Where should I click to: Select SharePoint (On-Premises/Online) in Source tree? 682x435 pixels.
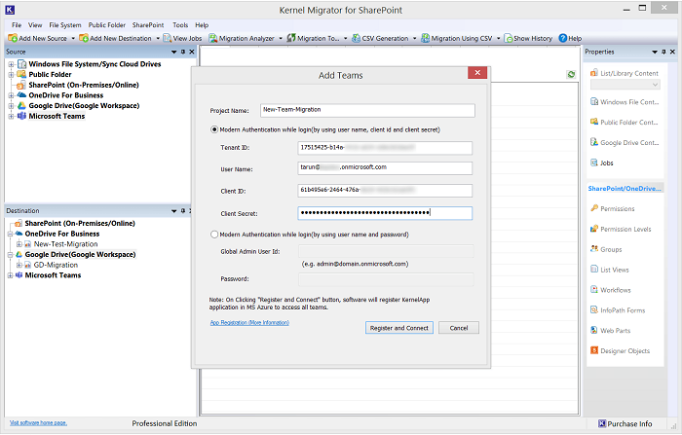(84, 86)
